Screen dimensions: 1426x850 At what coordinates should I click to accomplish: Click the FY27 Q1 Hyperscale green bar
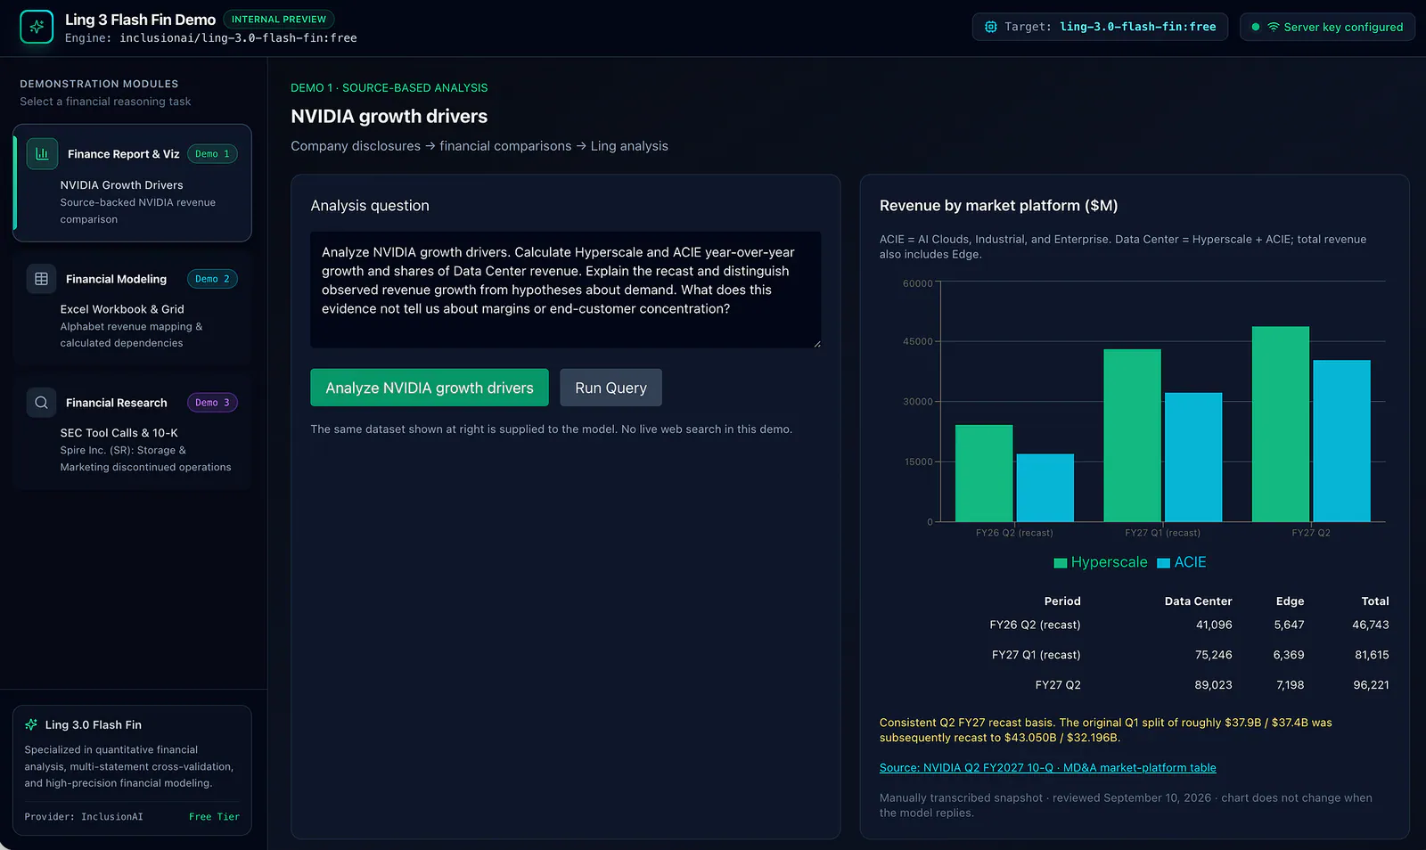[x=1132, y=436]
